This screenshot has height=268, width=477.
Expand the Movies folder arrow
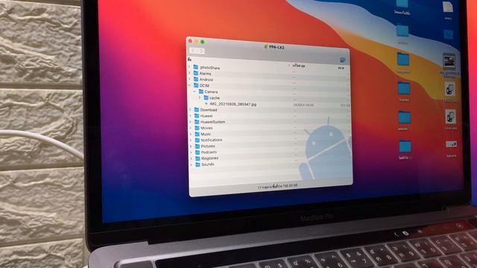[191, 128]
